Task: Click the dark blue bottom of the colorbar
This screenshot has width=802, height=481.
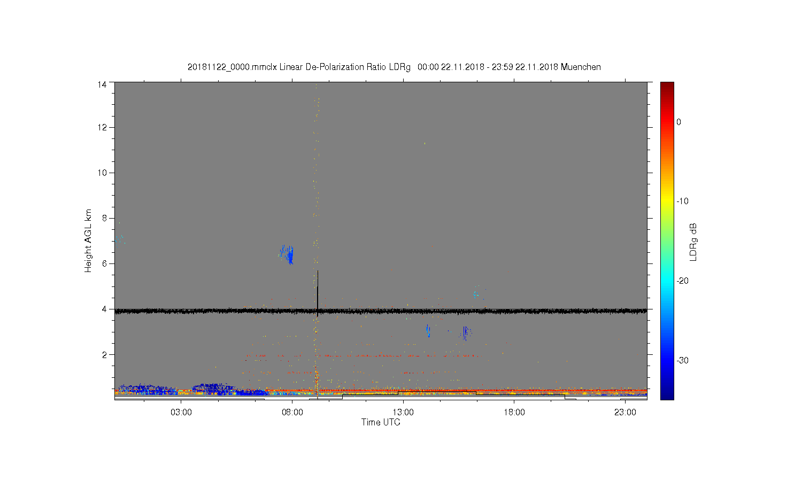Action: (x=667, y=395)
